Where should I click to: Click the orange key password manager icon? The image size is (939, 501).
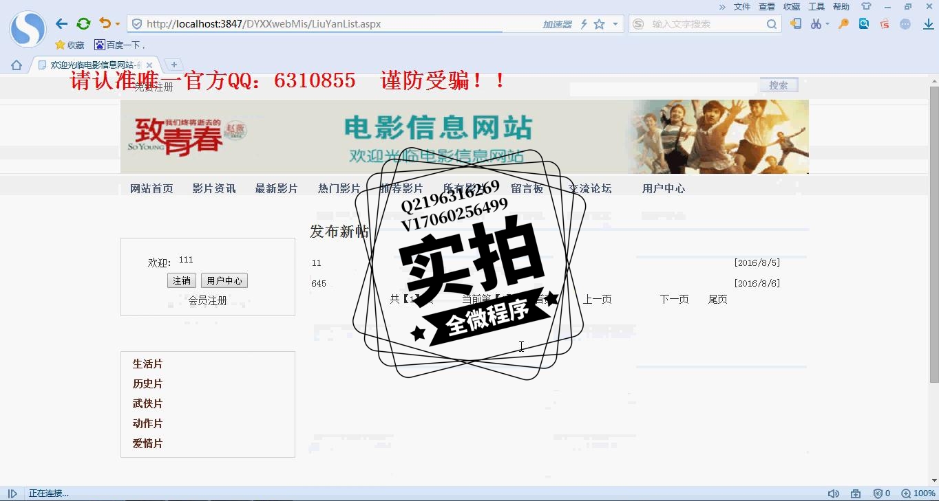(843, 23)
